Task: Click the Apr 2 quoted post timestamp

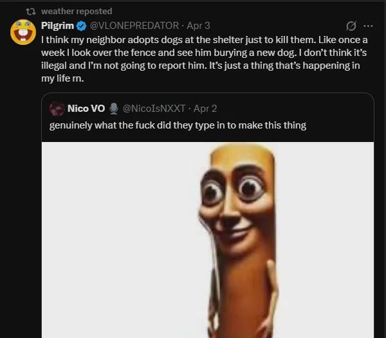Action: point(205,109)
